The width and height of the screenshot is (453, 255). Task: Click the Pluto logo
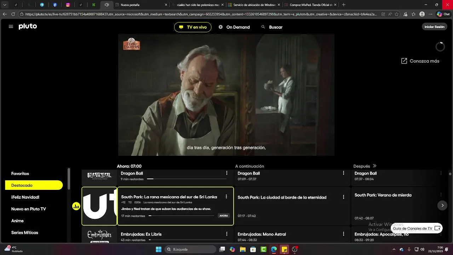[x=28, y=27]
